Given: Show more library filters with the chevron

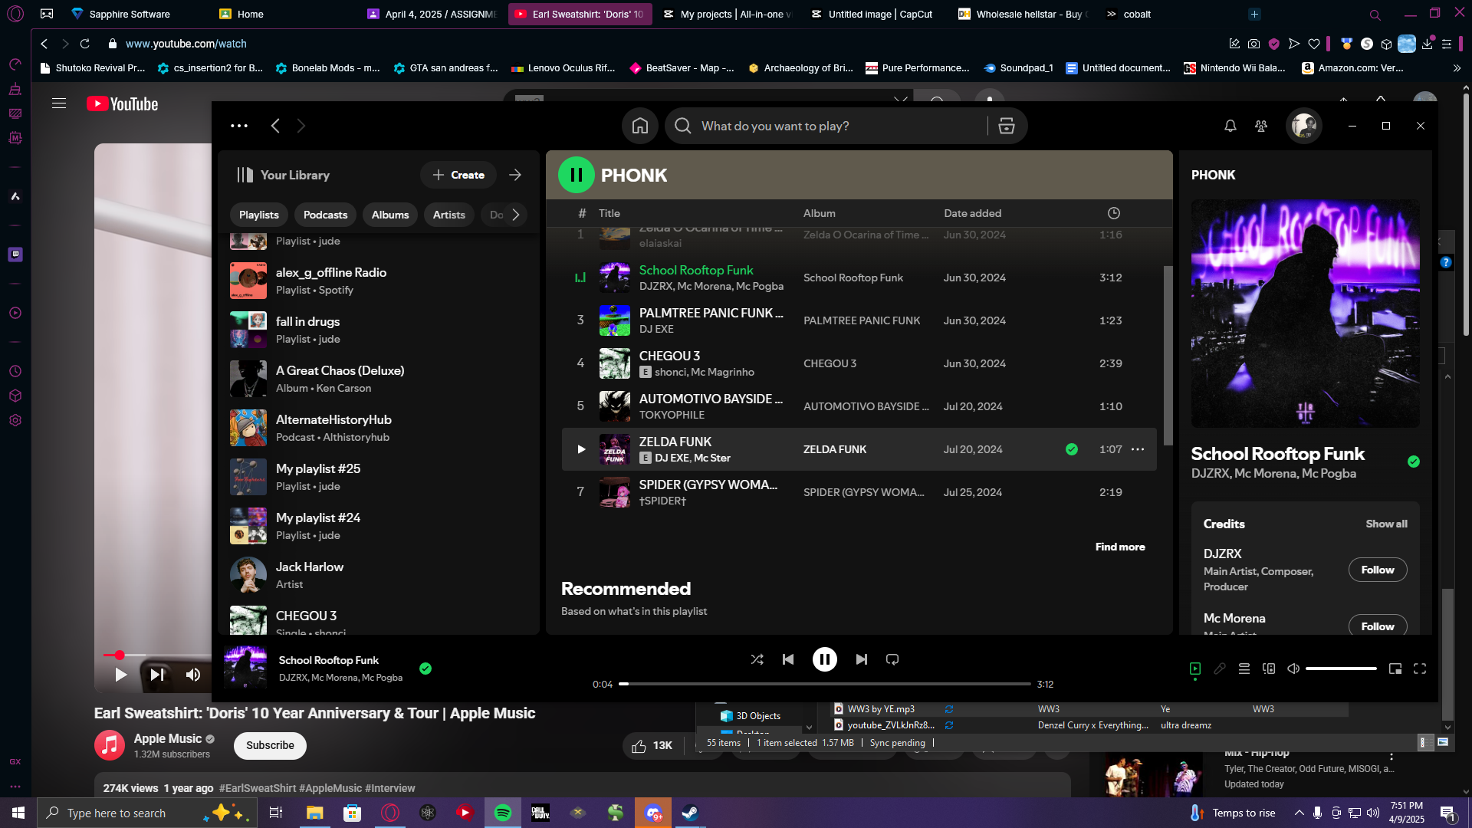Looking at the screenshot, I should 516,215.
